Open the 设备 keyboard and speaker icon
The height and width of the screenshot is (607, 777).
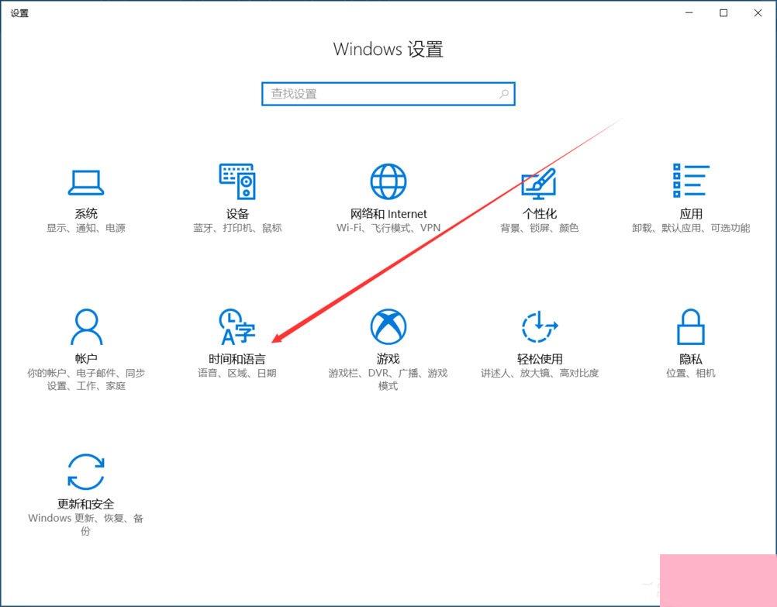tap(237, 181)
